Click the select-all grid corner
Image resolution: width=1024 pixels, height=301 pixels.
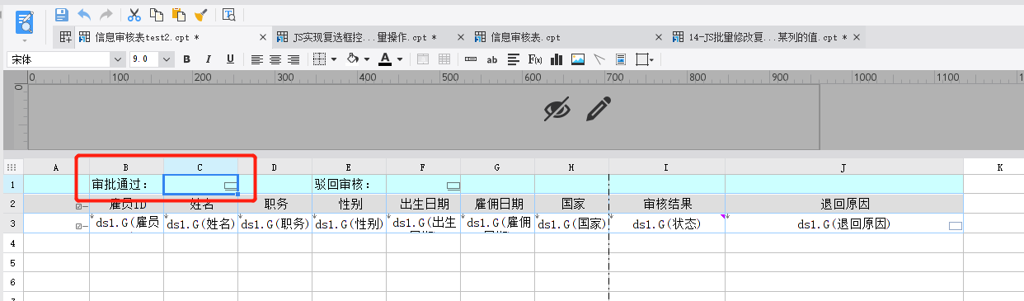pyautogui.click(x=13, y=167)
